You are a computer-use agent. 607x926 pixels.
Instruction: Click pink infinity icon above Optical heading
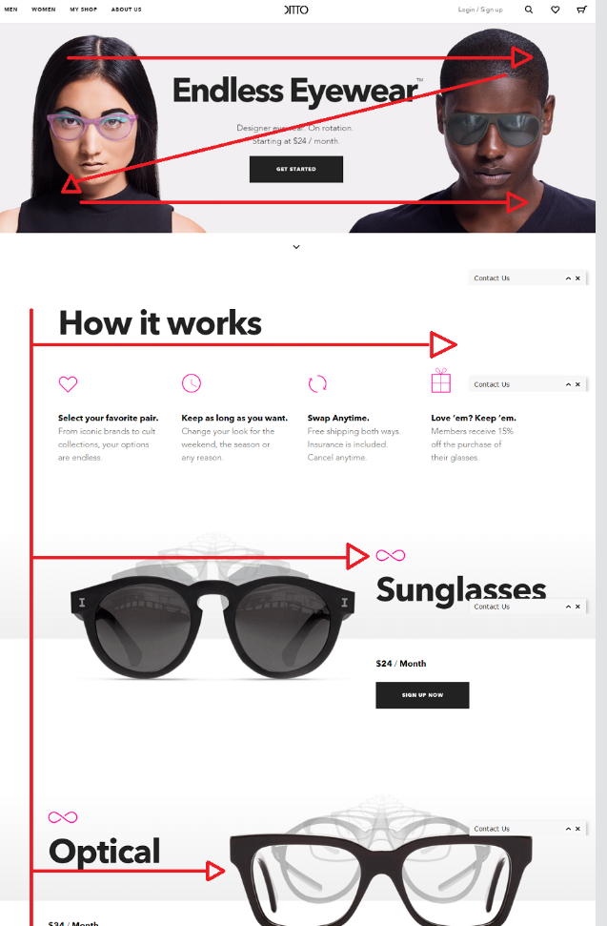[63, 817]
